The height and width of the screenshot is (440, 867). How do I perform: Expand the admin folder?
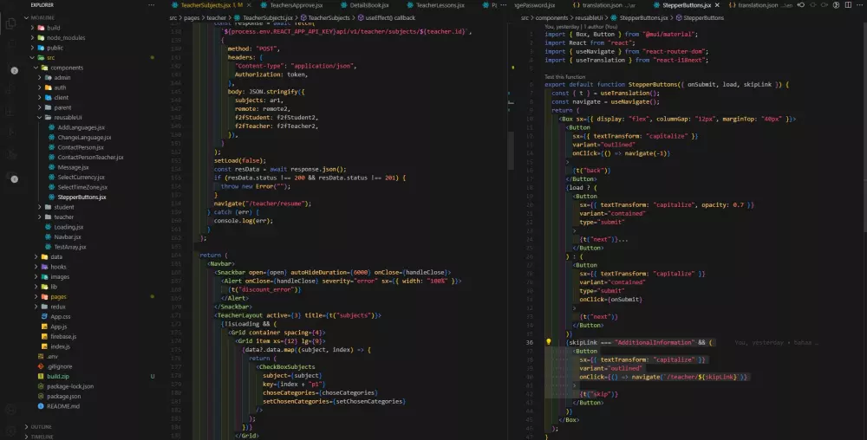click(40, 77)
